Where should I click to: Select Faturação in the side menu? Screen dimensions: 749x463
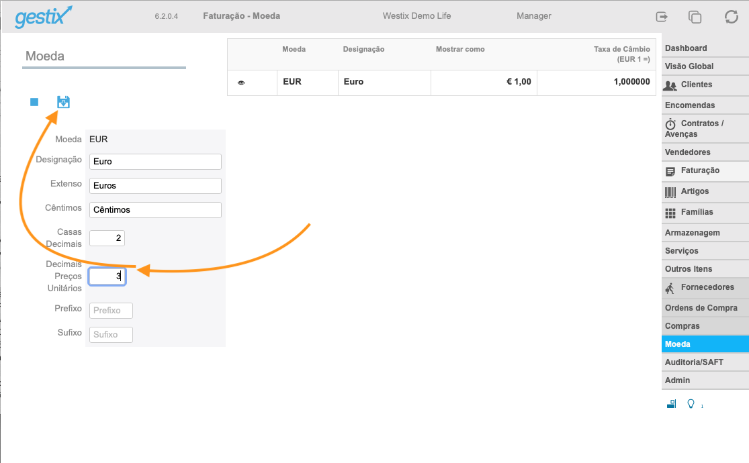(x=705, y=171)
